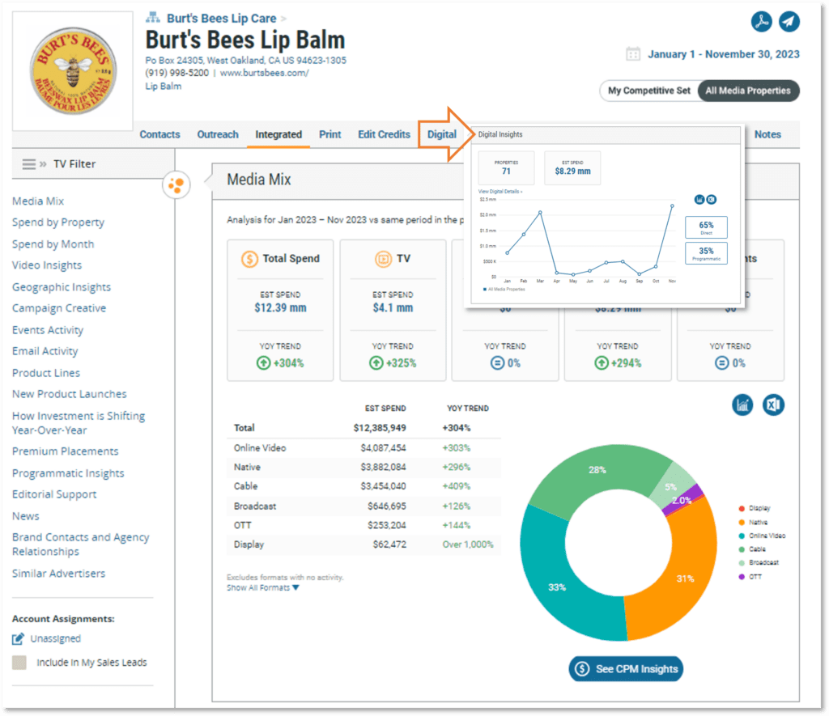The width and height of the screenshot is (829, 716).
Task: Open Editorial Support in sidebar
Action: click(x=54, y=494)
